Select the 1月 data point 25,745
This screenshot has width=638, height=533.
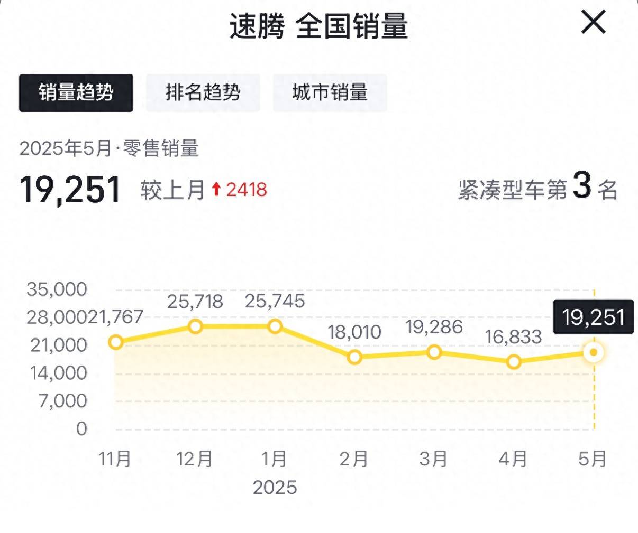tap(275, 326)
